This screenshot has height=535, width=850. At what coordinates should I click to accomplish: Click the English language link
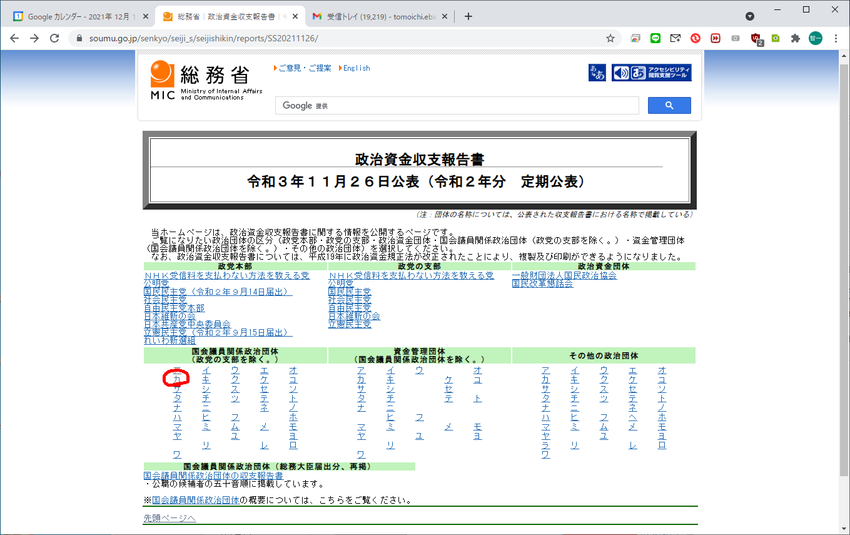tap(356, 68)
